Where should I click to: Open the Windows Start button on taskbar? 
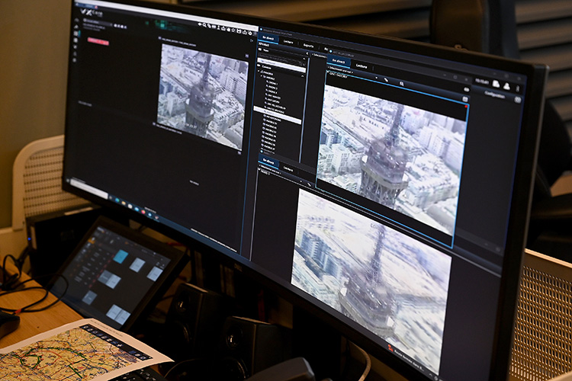(68, 181)
